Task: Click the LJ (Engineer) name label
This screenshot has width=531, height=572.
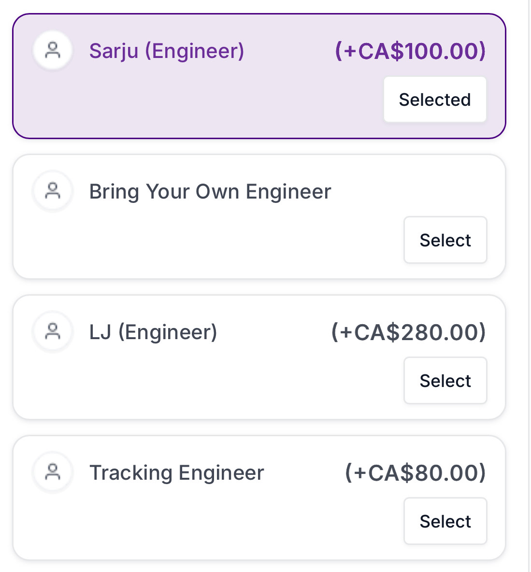Action: pos(153,332)
